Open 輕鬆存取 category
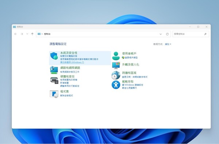This screenshot has width=219, height=144. point(128,81)
